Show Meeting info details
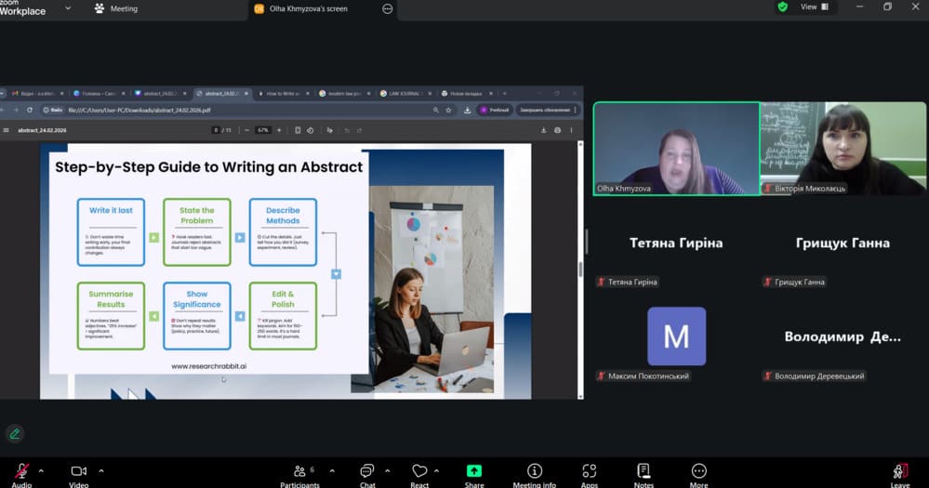929x488 pixels. pos(535,472)
